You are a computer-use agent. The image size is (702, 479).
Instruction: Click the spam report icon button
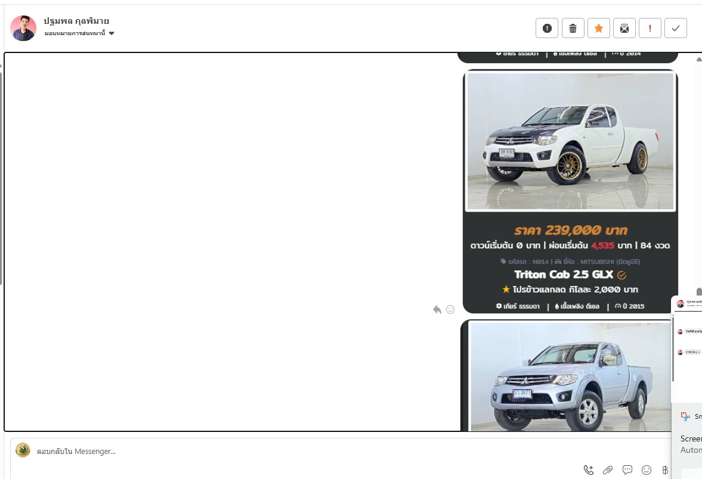(x=547, y=28)
